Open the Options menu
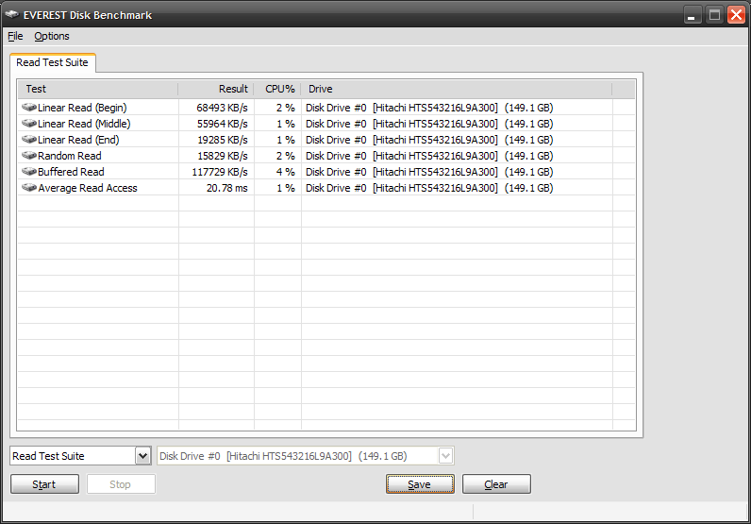Screen dimensions: 751x524 tap(52, 37)
